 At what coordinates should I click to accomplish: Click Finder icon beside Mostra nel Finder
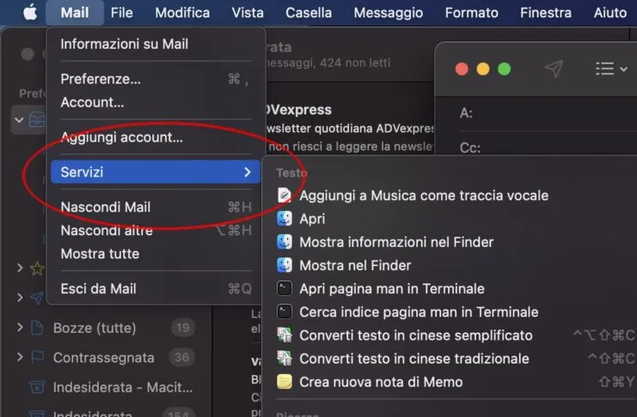(x=285, y=265)
